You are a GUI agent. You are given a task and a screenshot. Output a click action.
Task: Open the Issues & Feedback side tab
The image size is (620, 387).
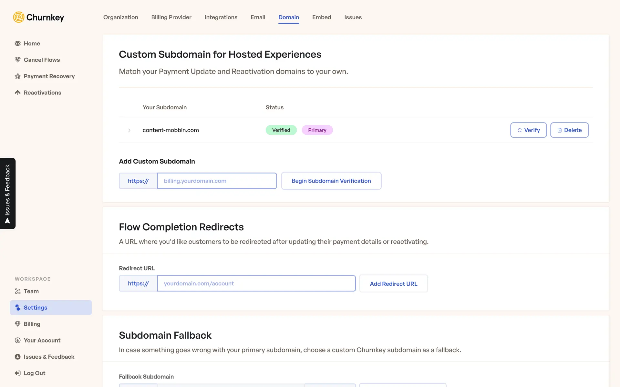tap(8, 193)
